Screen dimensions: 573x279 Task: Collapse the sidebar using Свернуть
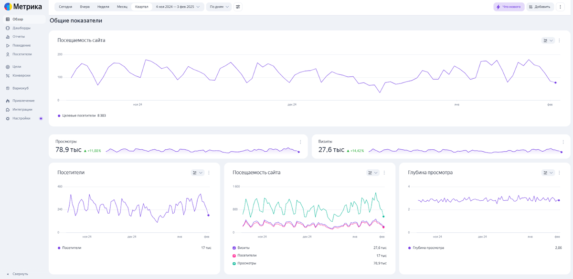point(17,274)
